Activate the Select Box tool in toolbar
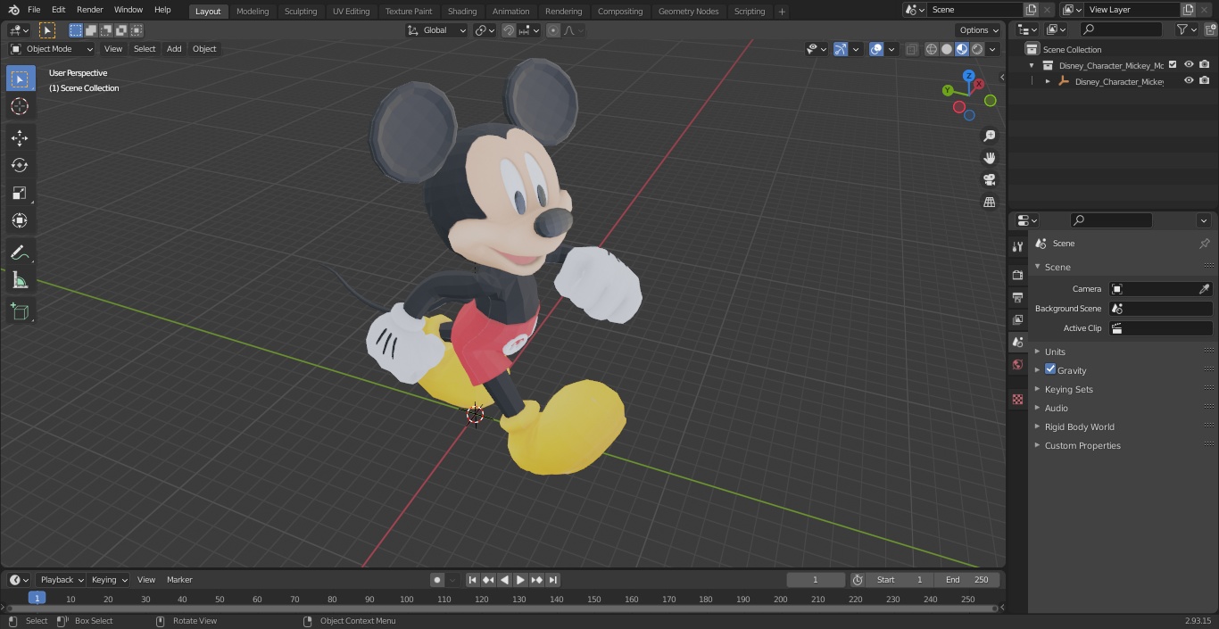The image size is (1219, 629). (20, 79)
